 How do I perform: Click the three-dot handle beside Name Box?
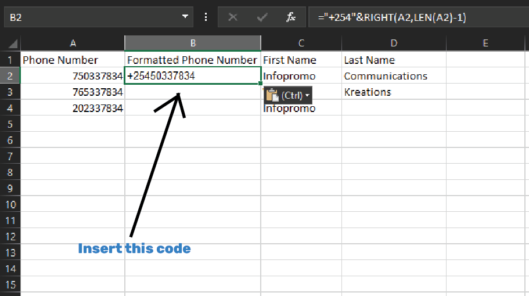206,17
